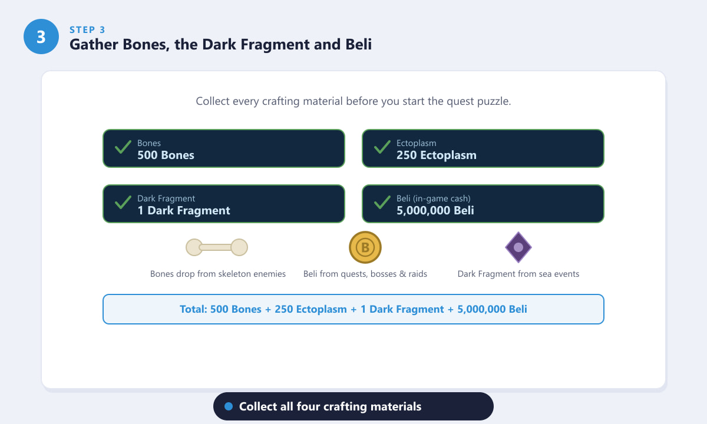Click the blue step 3 circle badge
Viewport: 707px width, 424px height.
click(x=41, y=37)
